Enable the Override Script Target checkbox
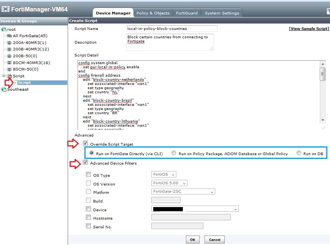This screenshot has width=330, height=245. [85, 143]
